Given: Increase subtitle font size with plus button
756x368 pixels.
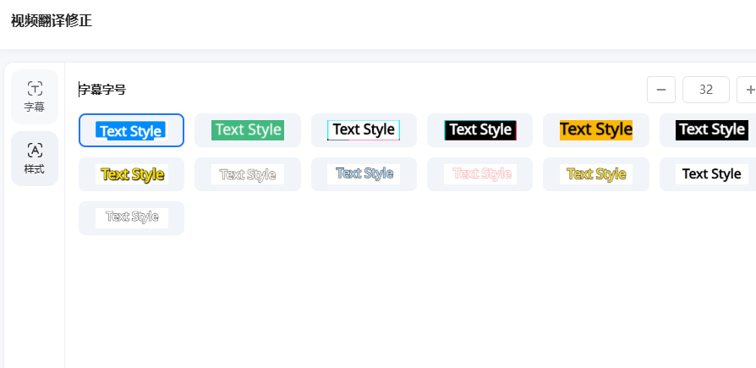Looking at the screenshot, I should pos(748,90).
